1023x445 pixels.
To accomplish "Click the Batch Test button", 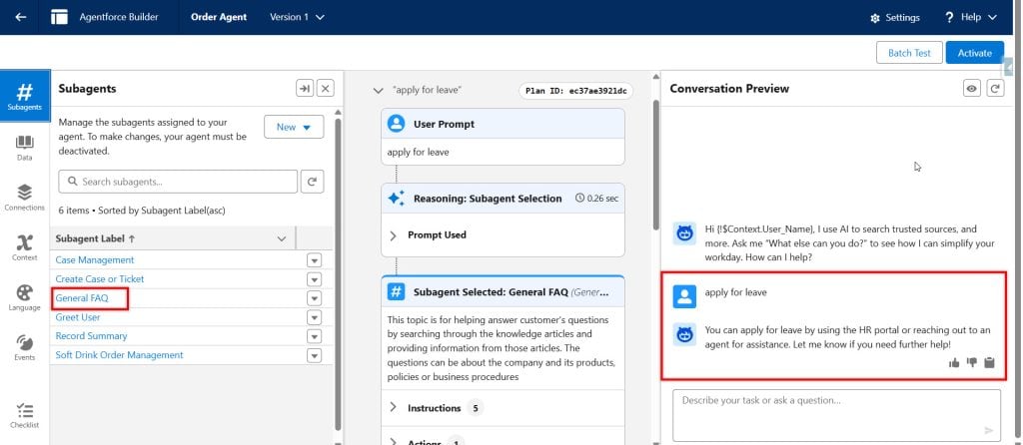I will [x=909, y=53].
